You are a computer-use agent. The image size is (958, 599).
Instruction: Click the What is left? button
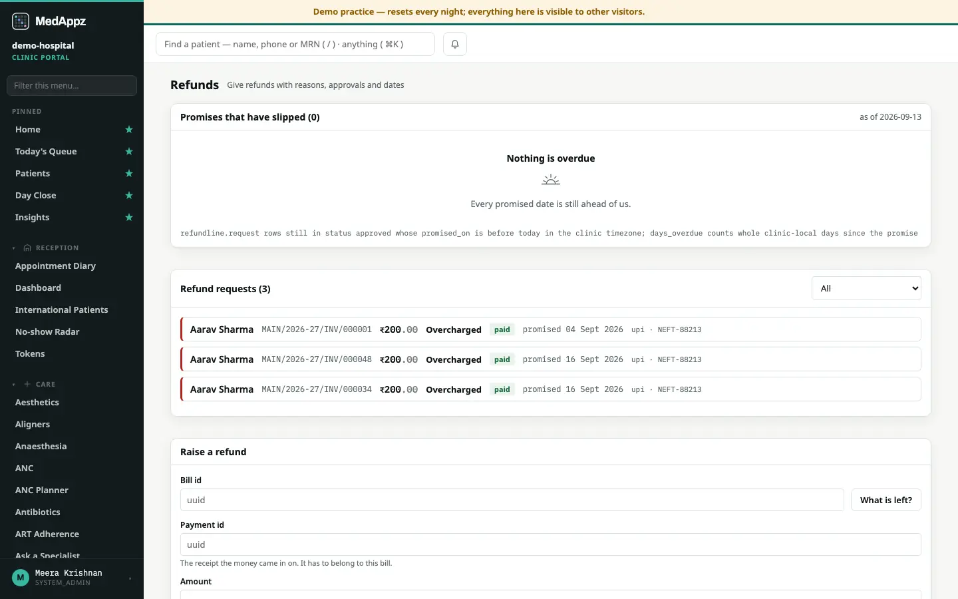tap(885, 500)
